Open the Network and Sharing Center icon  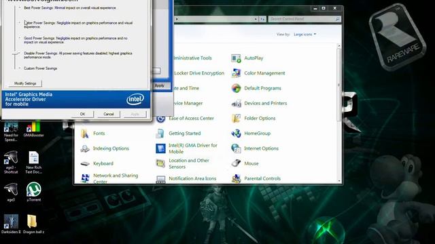[85, 178]
